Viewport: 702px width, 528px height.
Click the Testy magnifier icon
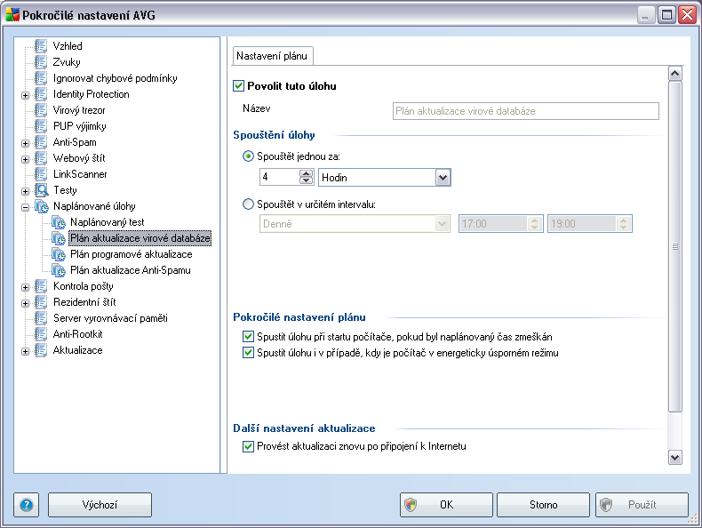click(41, 190)
